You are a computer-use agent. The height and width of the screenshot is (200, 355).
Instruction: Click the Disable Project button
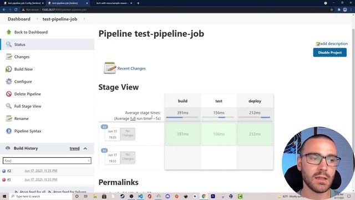[x=329, y=52]
